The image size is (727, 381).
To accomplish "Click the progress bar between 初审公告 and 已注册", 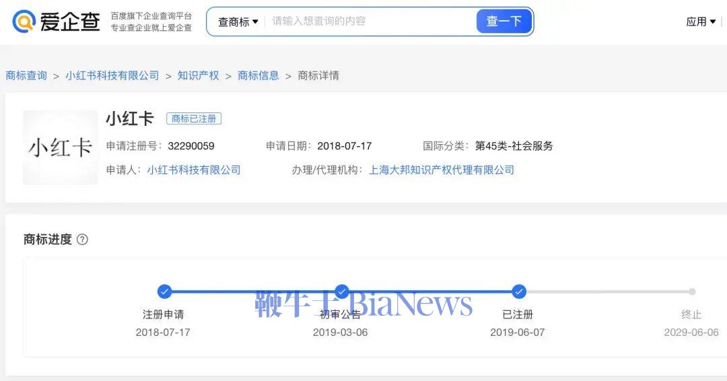I will 431,291.
